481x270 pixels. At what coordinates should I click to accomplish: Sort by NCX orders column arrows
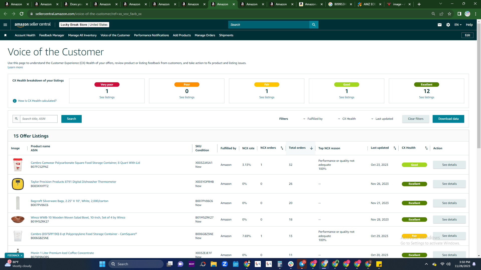point(282,148)
